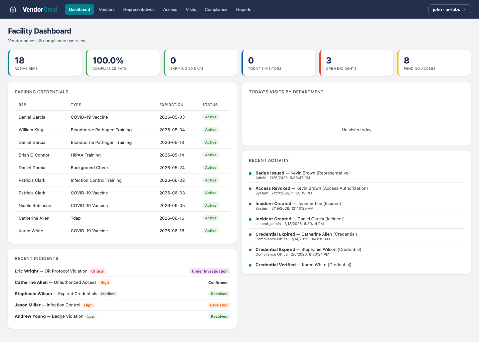479x342 pixels.
Task: Go to the Reports page
Action: [243, 9]
